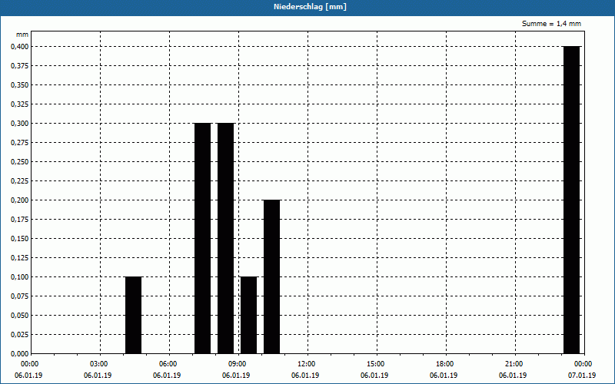Viewport: 615px width, 384px height.
Task: Click the 18:00 time axis label
Action: click(444, 364)
